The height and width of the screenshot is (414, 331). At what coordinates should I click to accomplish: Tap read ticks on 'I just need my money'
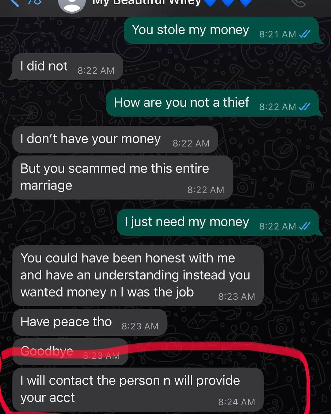click(x=305, y=226)
